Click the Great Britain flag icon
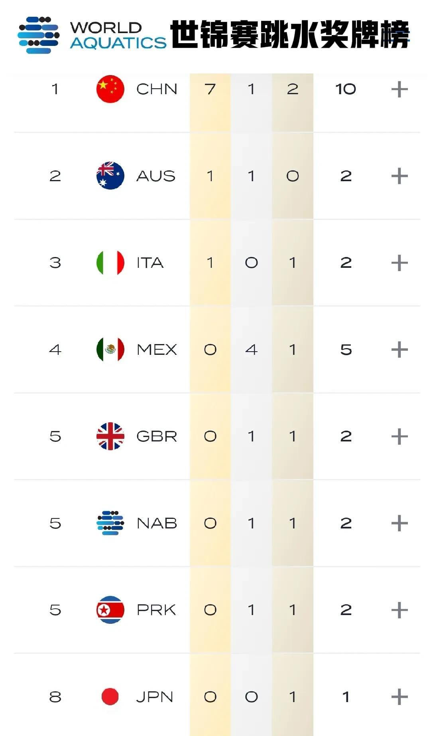 (x=110, y=436)
